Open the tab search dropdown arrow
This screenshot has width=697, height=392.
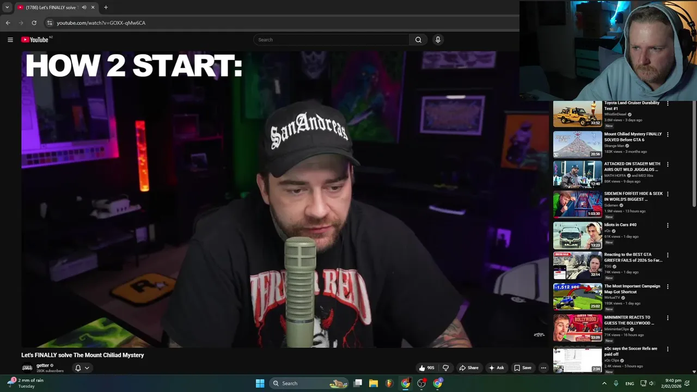(7, 8)
